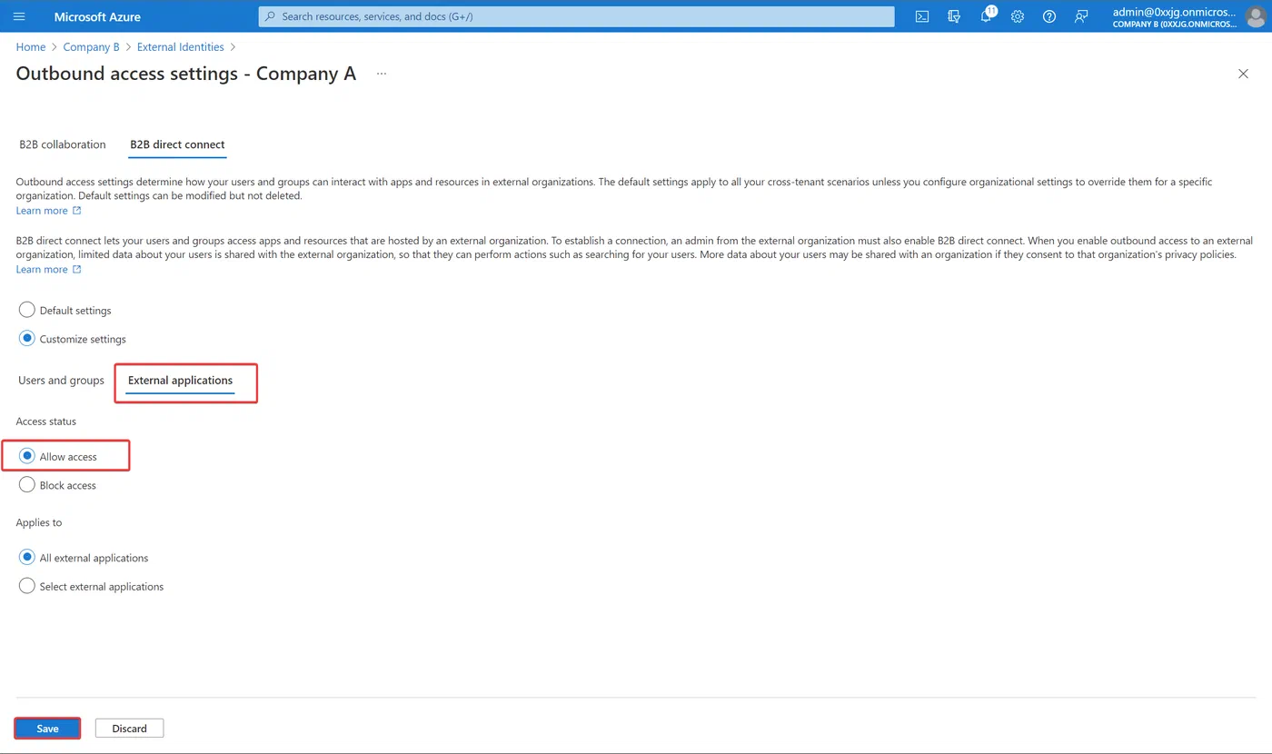
Task: Go to Home in the breadcrumb
Action: (31, 47)
